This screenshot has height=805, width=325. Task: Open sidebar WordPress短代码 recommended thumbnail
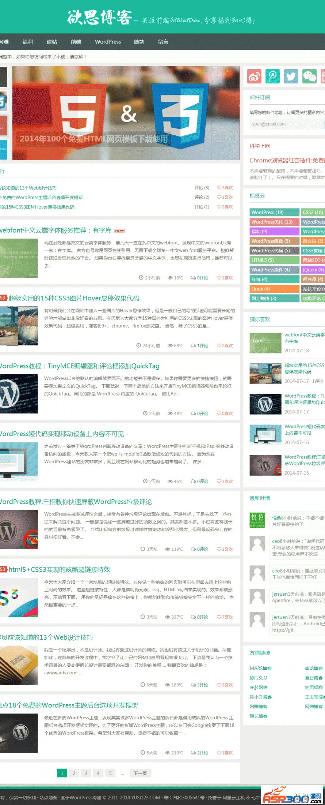pyautogui.click(x=265, y=435)
